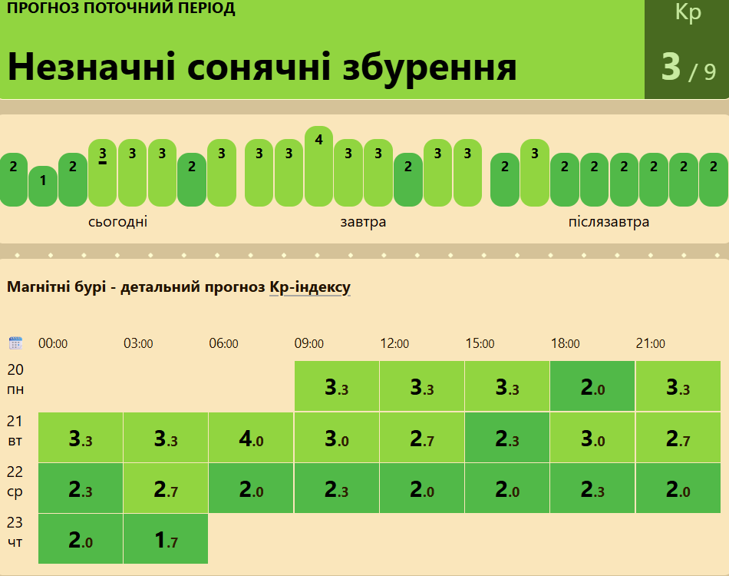This screenshot has height=576, width=729.
Task: Click the Kp-індексу link in the heading
Action: [x=310, y=287]
